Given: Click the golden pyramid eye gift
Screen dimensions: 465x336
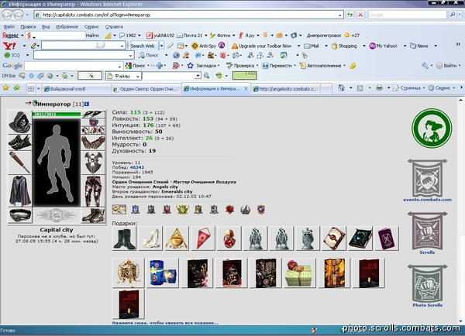Looking at the screenshot, I should [177, 238].
